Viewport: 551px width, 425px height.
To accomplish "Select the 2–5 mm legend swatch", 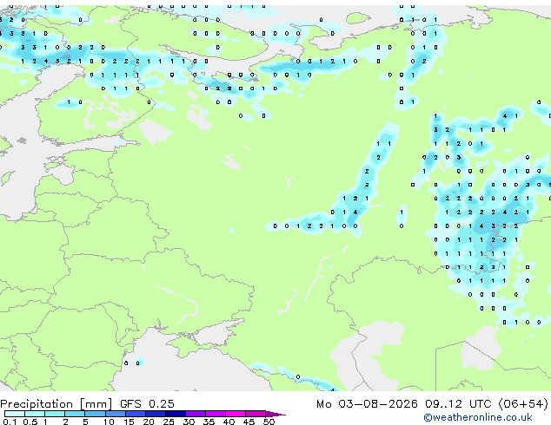I will pyautogui.click(x=75, y=414).
